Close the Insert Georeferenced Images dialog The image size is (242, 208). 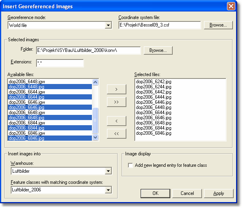(x=231, y=6)
